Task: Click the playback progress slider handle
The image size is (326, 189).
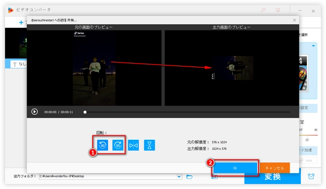Action: [85, 112]
